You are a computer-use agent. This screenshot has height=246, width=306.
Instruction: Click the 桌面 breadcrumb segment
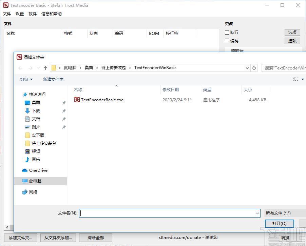(x=89, y=68)
